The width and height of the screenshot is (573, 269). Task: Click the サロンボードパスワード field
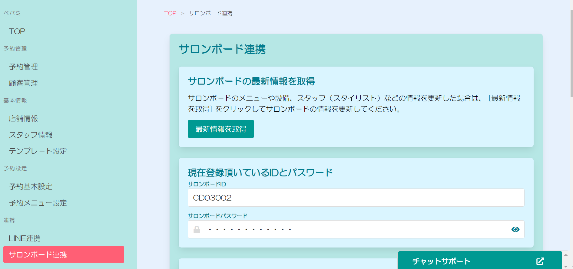pyautogui.click(x=356, y=229)
